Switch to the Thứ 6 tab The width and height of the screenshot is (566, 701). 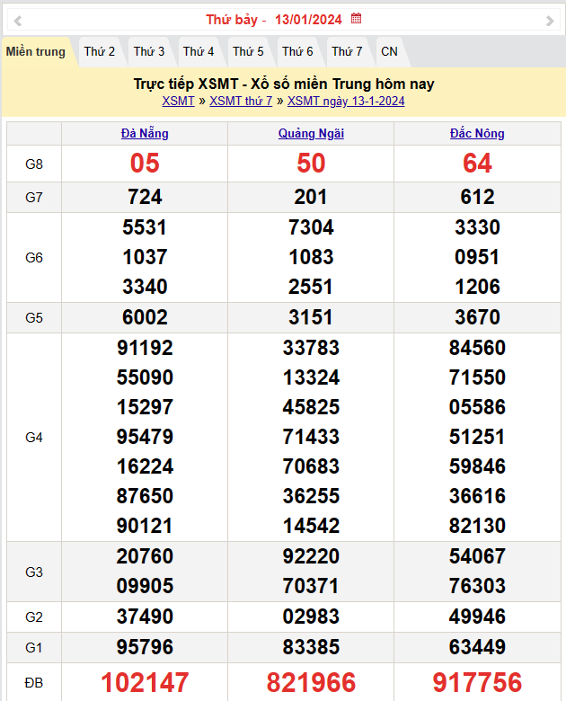(297, 52)
